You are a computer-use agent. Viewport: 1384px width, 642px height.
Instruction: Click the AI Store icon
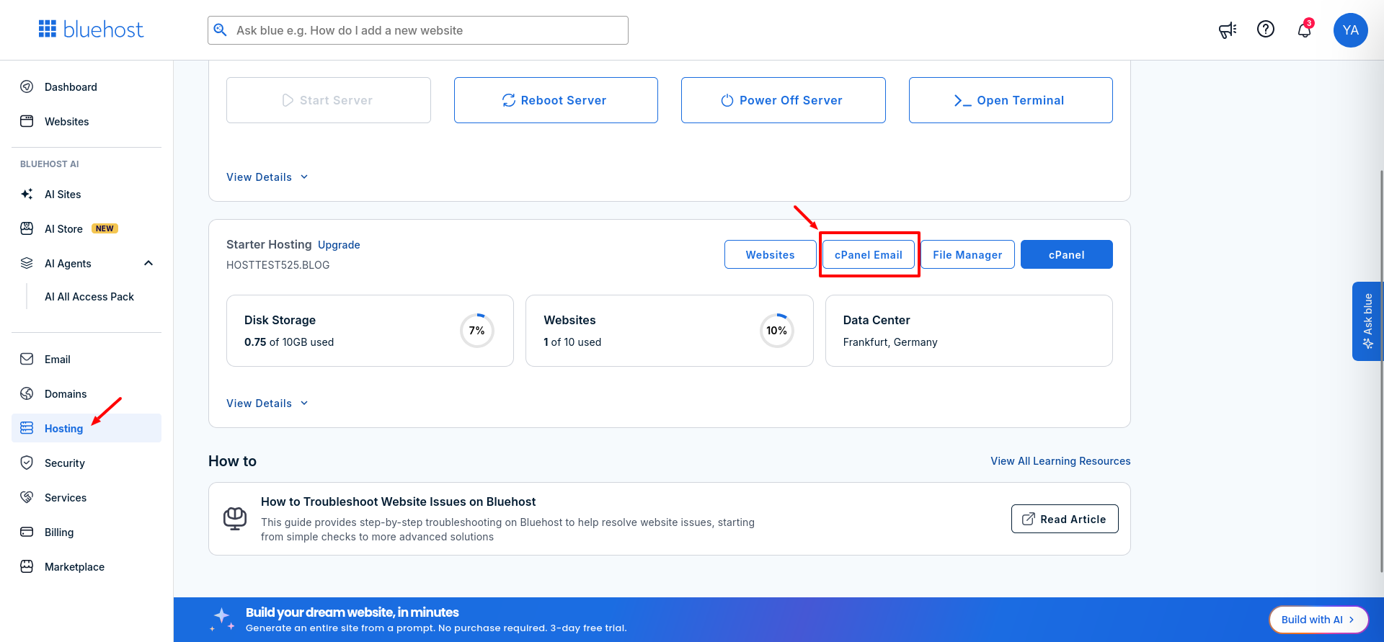coord(27,228)
